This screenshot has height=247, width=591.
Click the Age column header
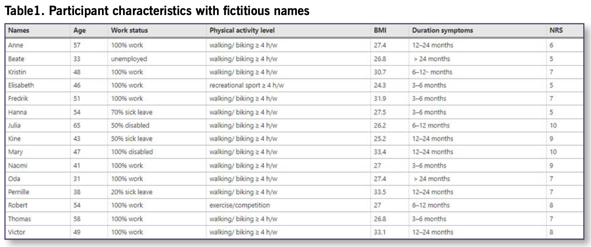coord(80,30)
